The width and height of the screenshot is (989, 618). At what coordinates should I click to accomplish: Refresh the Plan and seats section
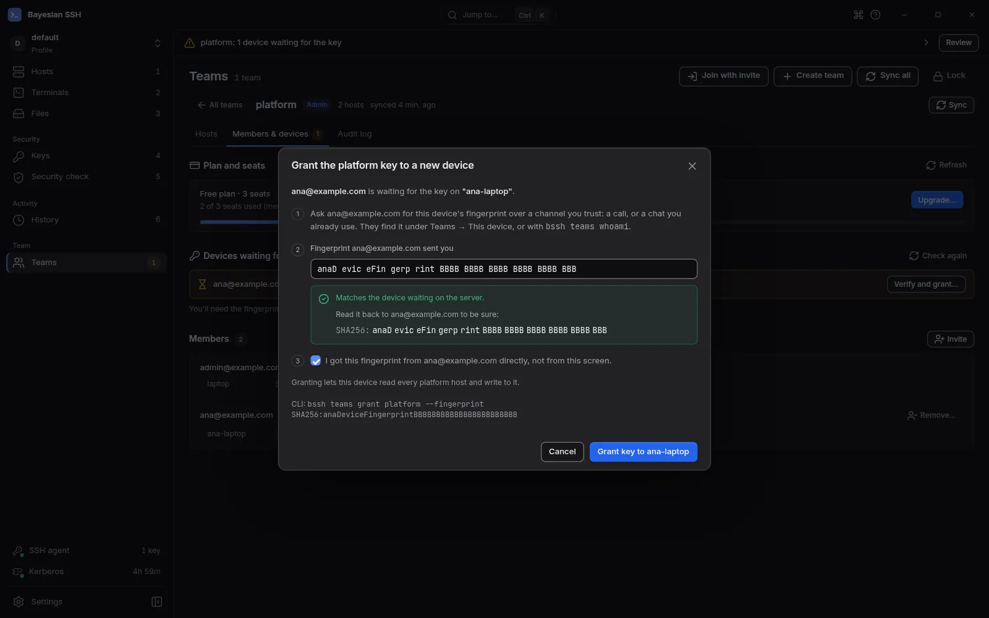946,165
